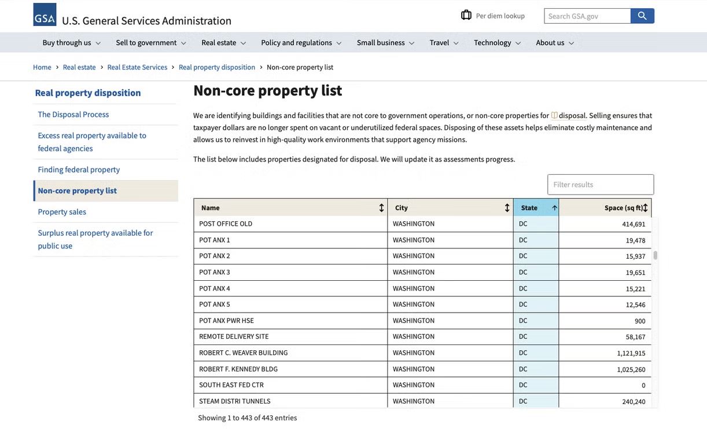Click the glossary icon beside disposal
Screen dimensions: 707x429
pos(554,115)
